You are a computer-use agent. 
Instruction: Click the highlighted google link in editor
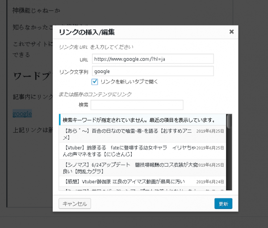[x=22, y=114]
